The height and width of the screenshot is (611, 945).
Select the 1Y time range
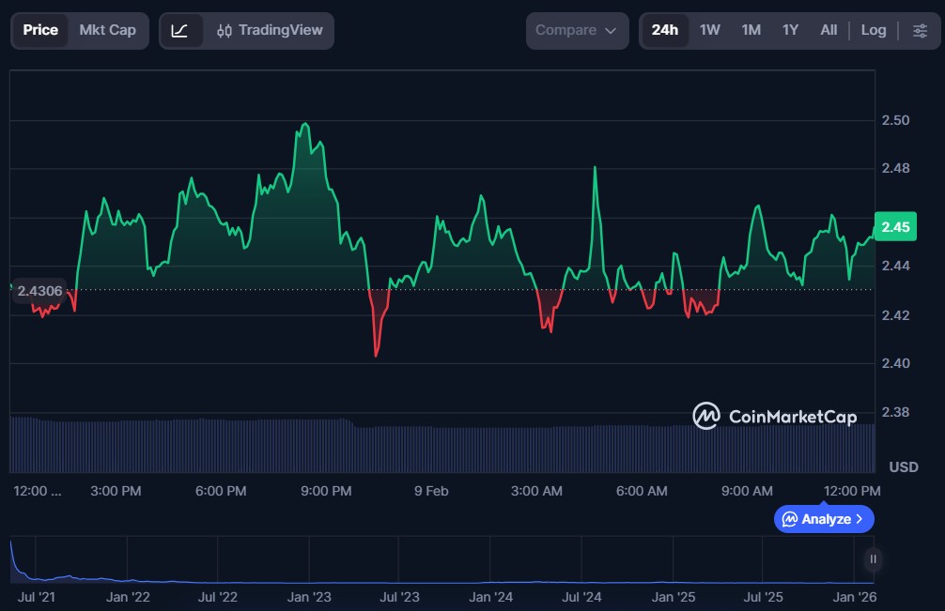click(x=790, y=30)
